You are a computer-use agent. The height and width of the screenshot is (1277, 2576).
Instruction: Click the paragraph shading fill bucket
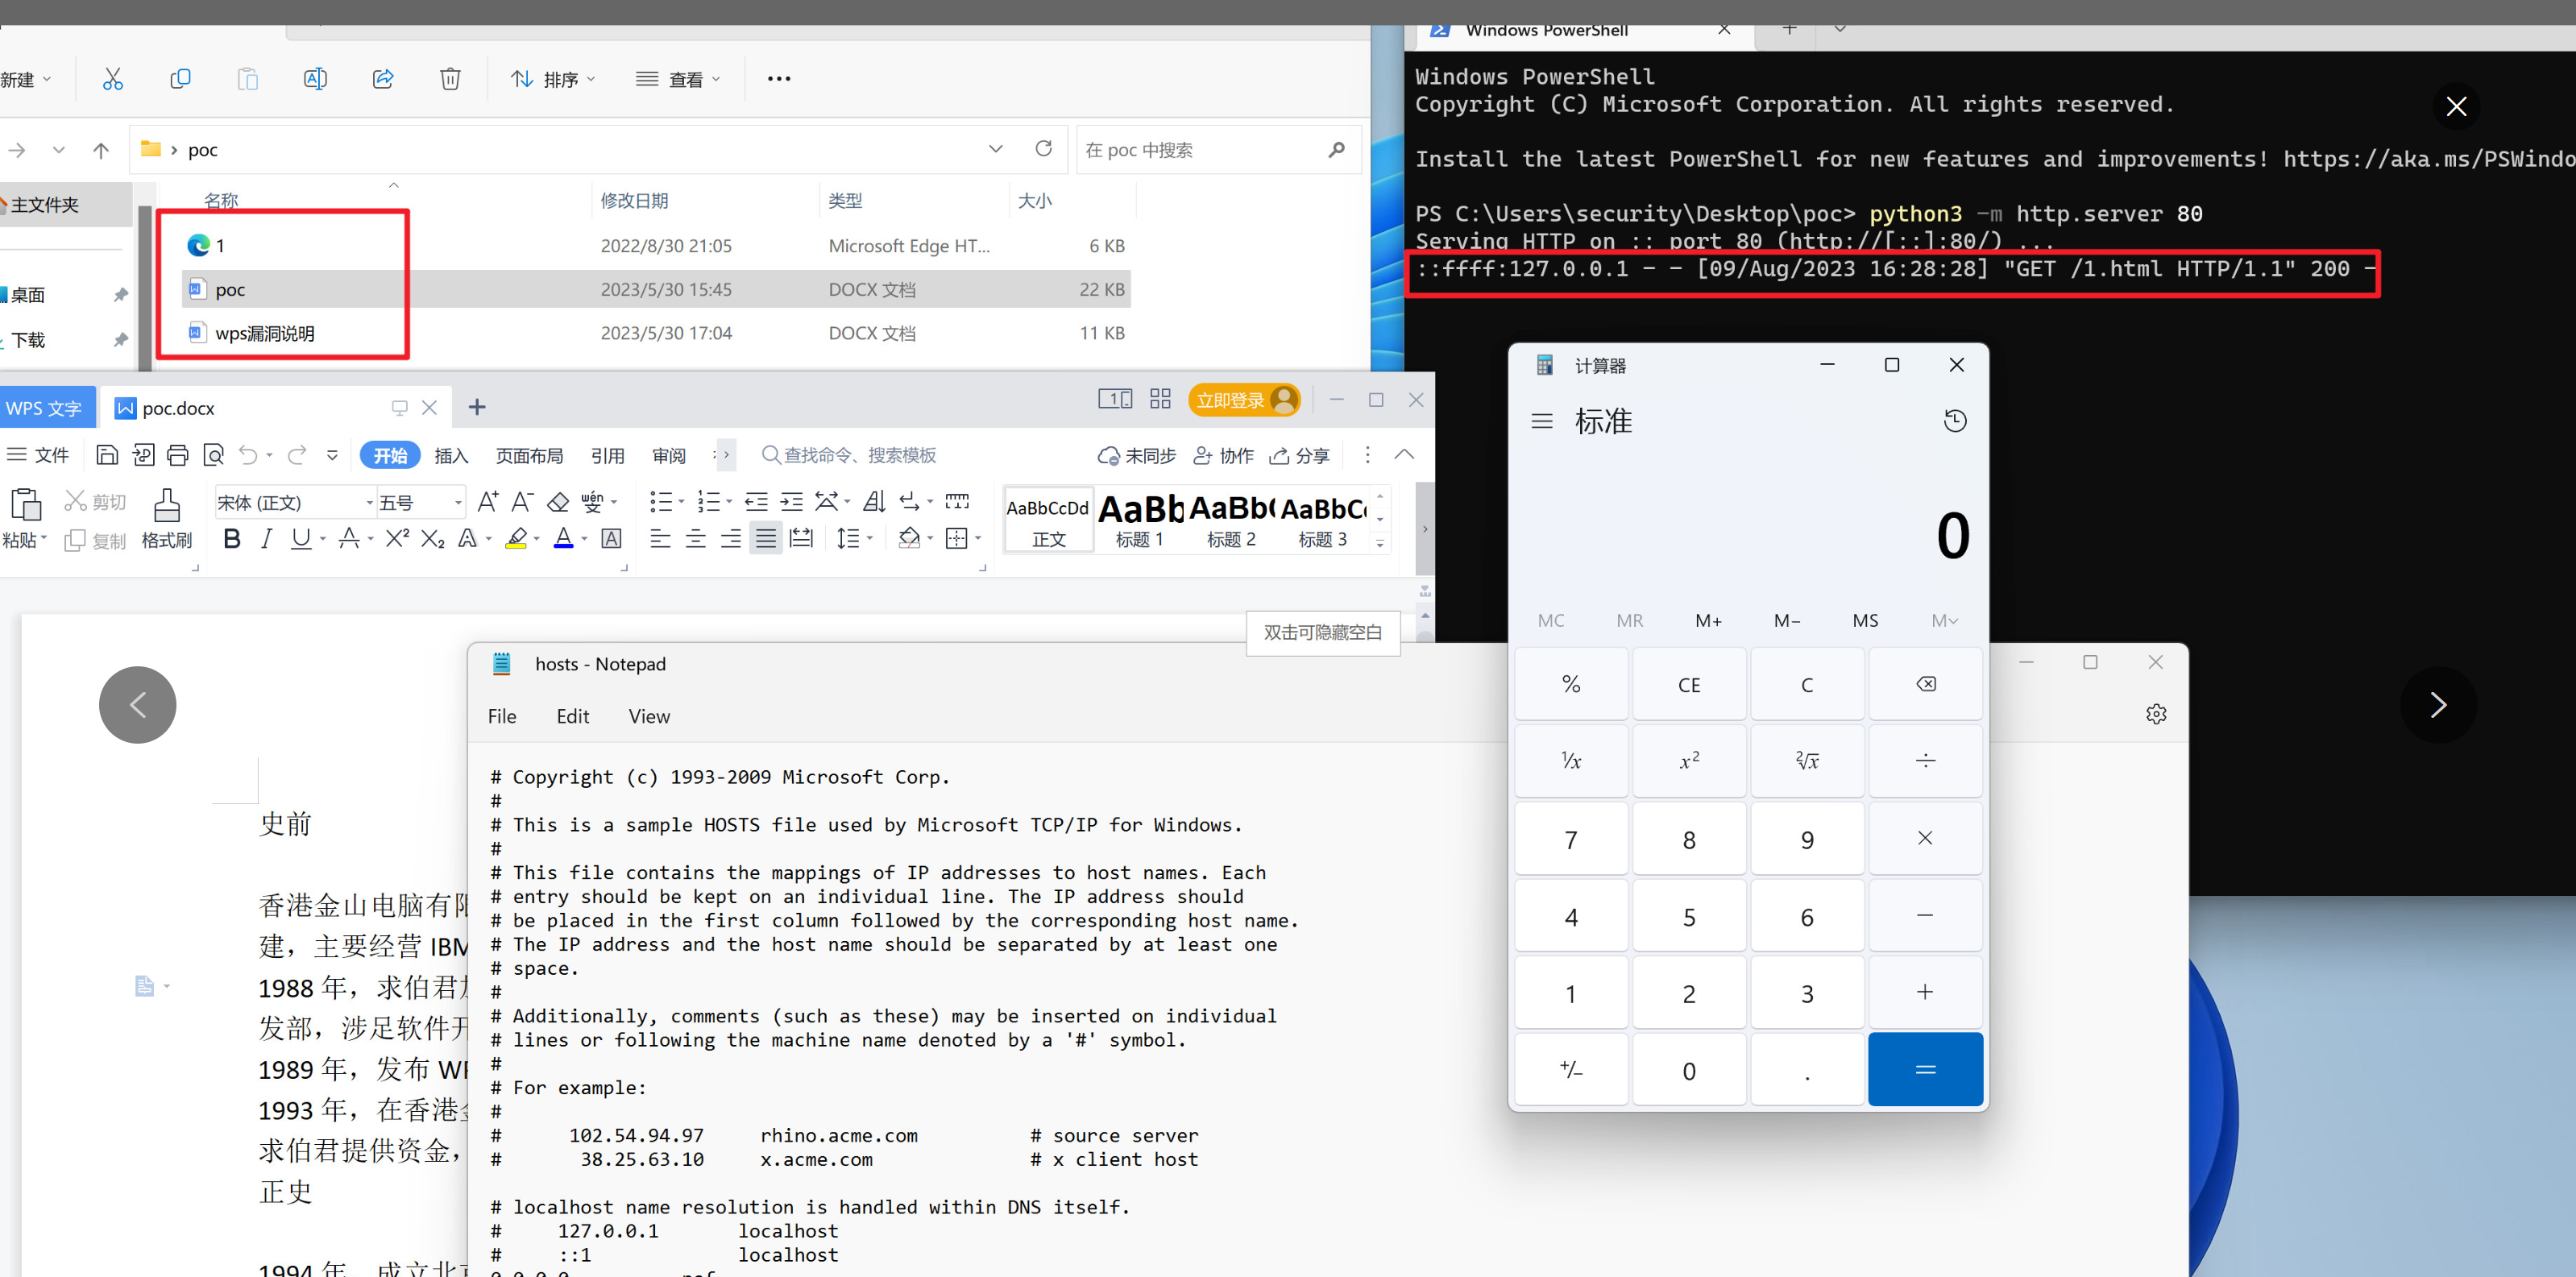908,539
